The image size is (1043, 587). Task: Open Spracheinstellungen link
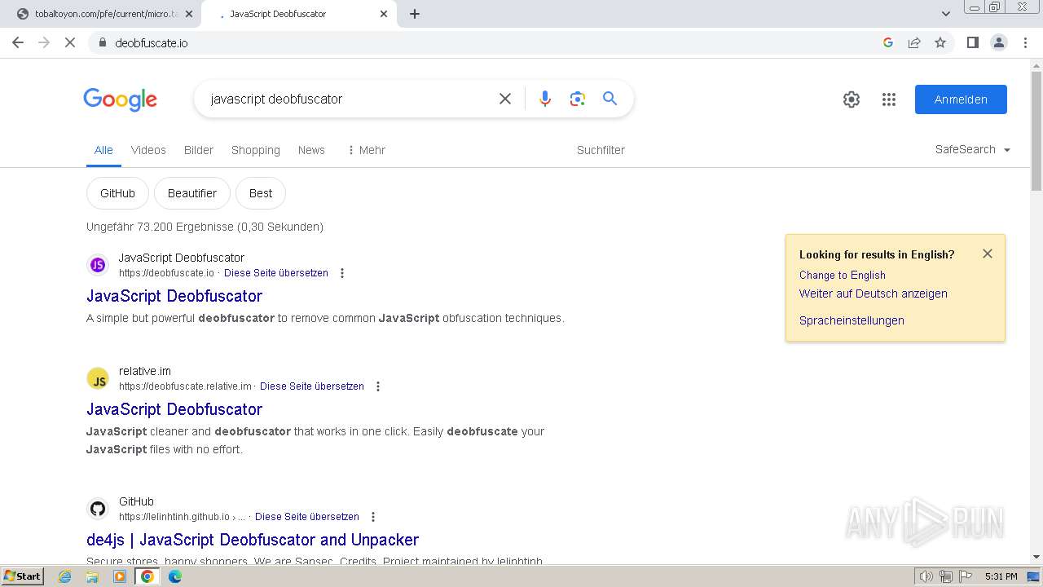(x=852, y=320)
